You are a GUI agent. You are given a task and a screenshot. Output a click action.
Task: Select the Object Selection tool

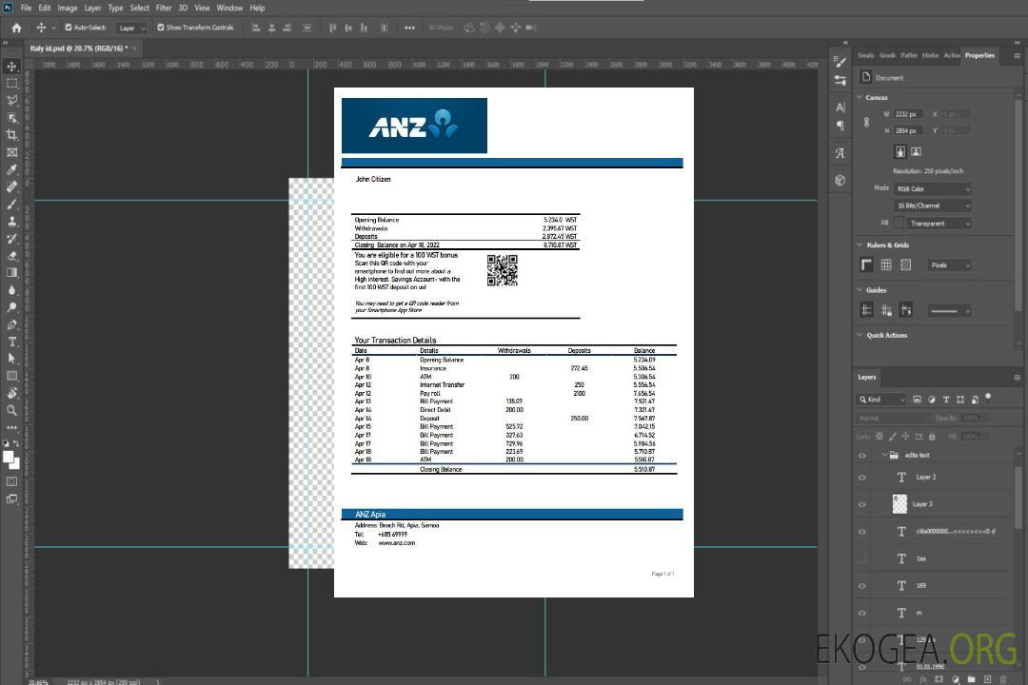click(x=11, y=118)
